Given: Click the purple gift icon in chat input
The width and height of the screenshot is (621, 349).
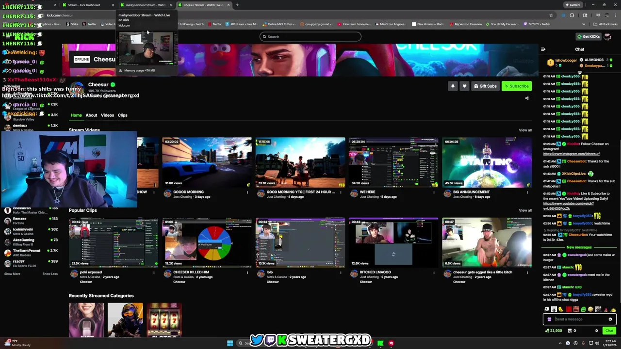Looking at the screenshot, I should pyautogui.click(x=549, y=319).
